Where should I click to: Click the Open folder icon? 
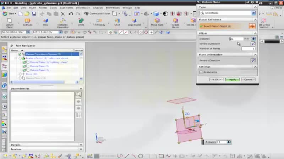pyautogui.click(x=27, y=14)
